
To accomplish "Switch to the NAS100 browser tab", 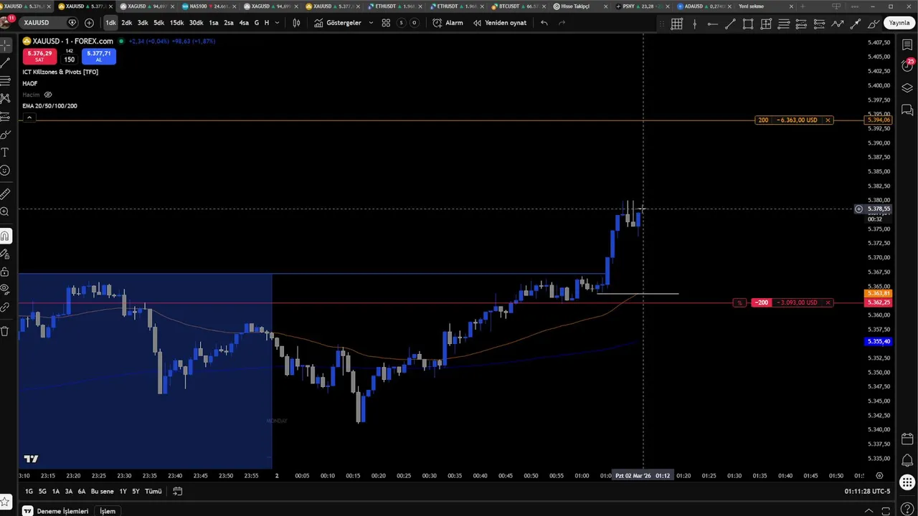I will coord(208,6).
